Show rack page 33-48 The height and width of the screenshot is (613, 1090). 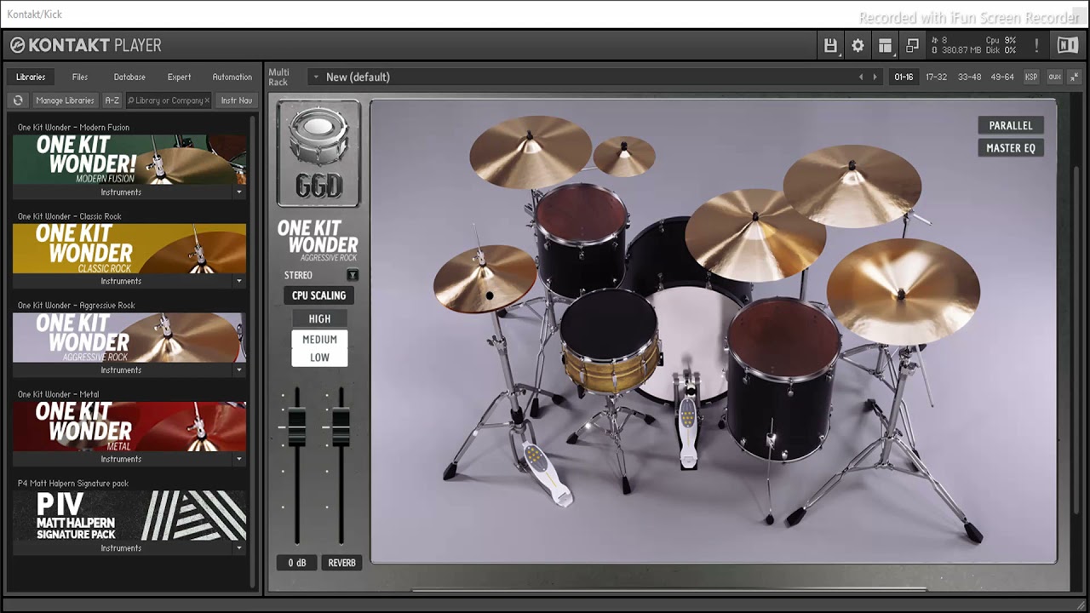969,77
